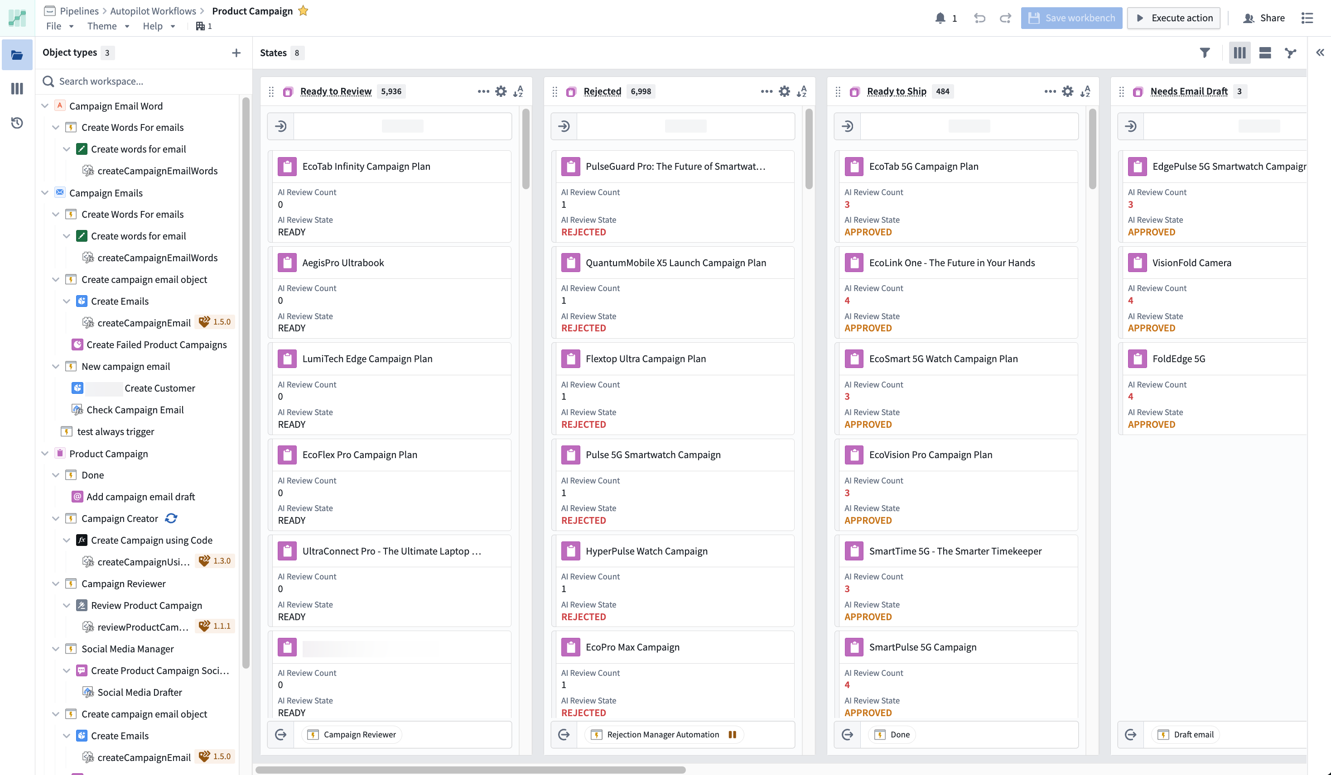1331x775 pixels.
Task: Sort the Ready to Review column alphabetically
Action: point(518,91)
